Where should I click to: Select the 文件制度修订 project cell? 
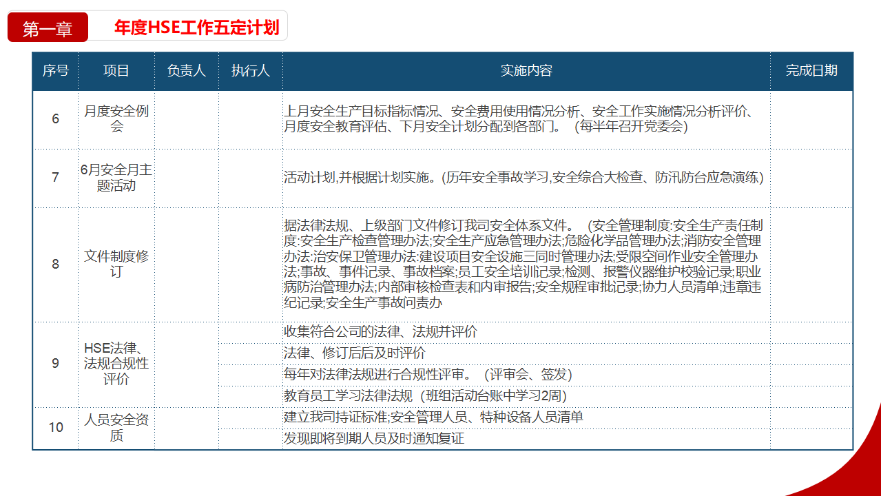tap(116, 265)
